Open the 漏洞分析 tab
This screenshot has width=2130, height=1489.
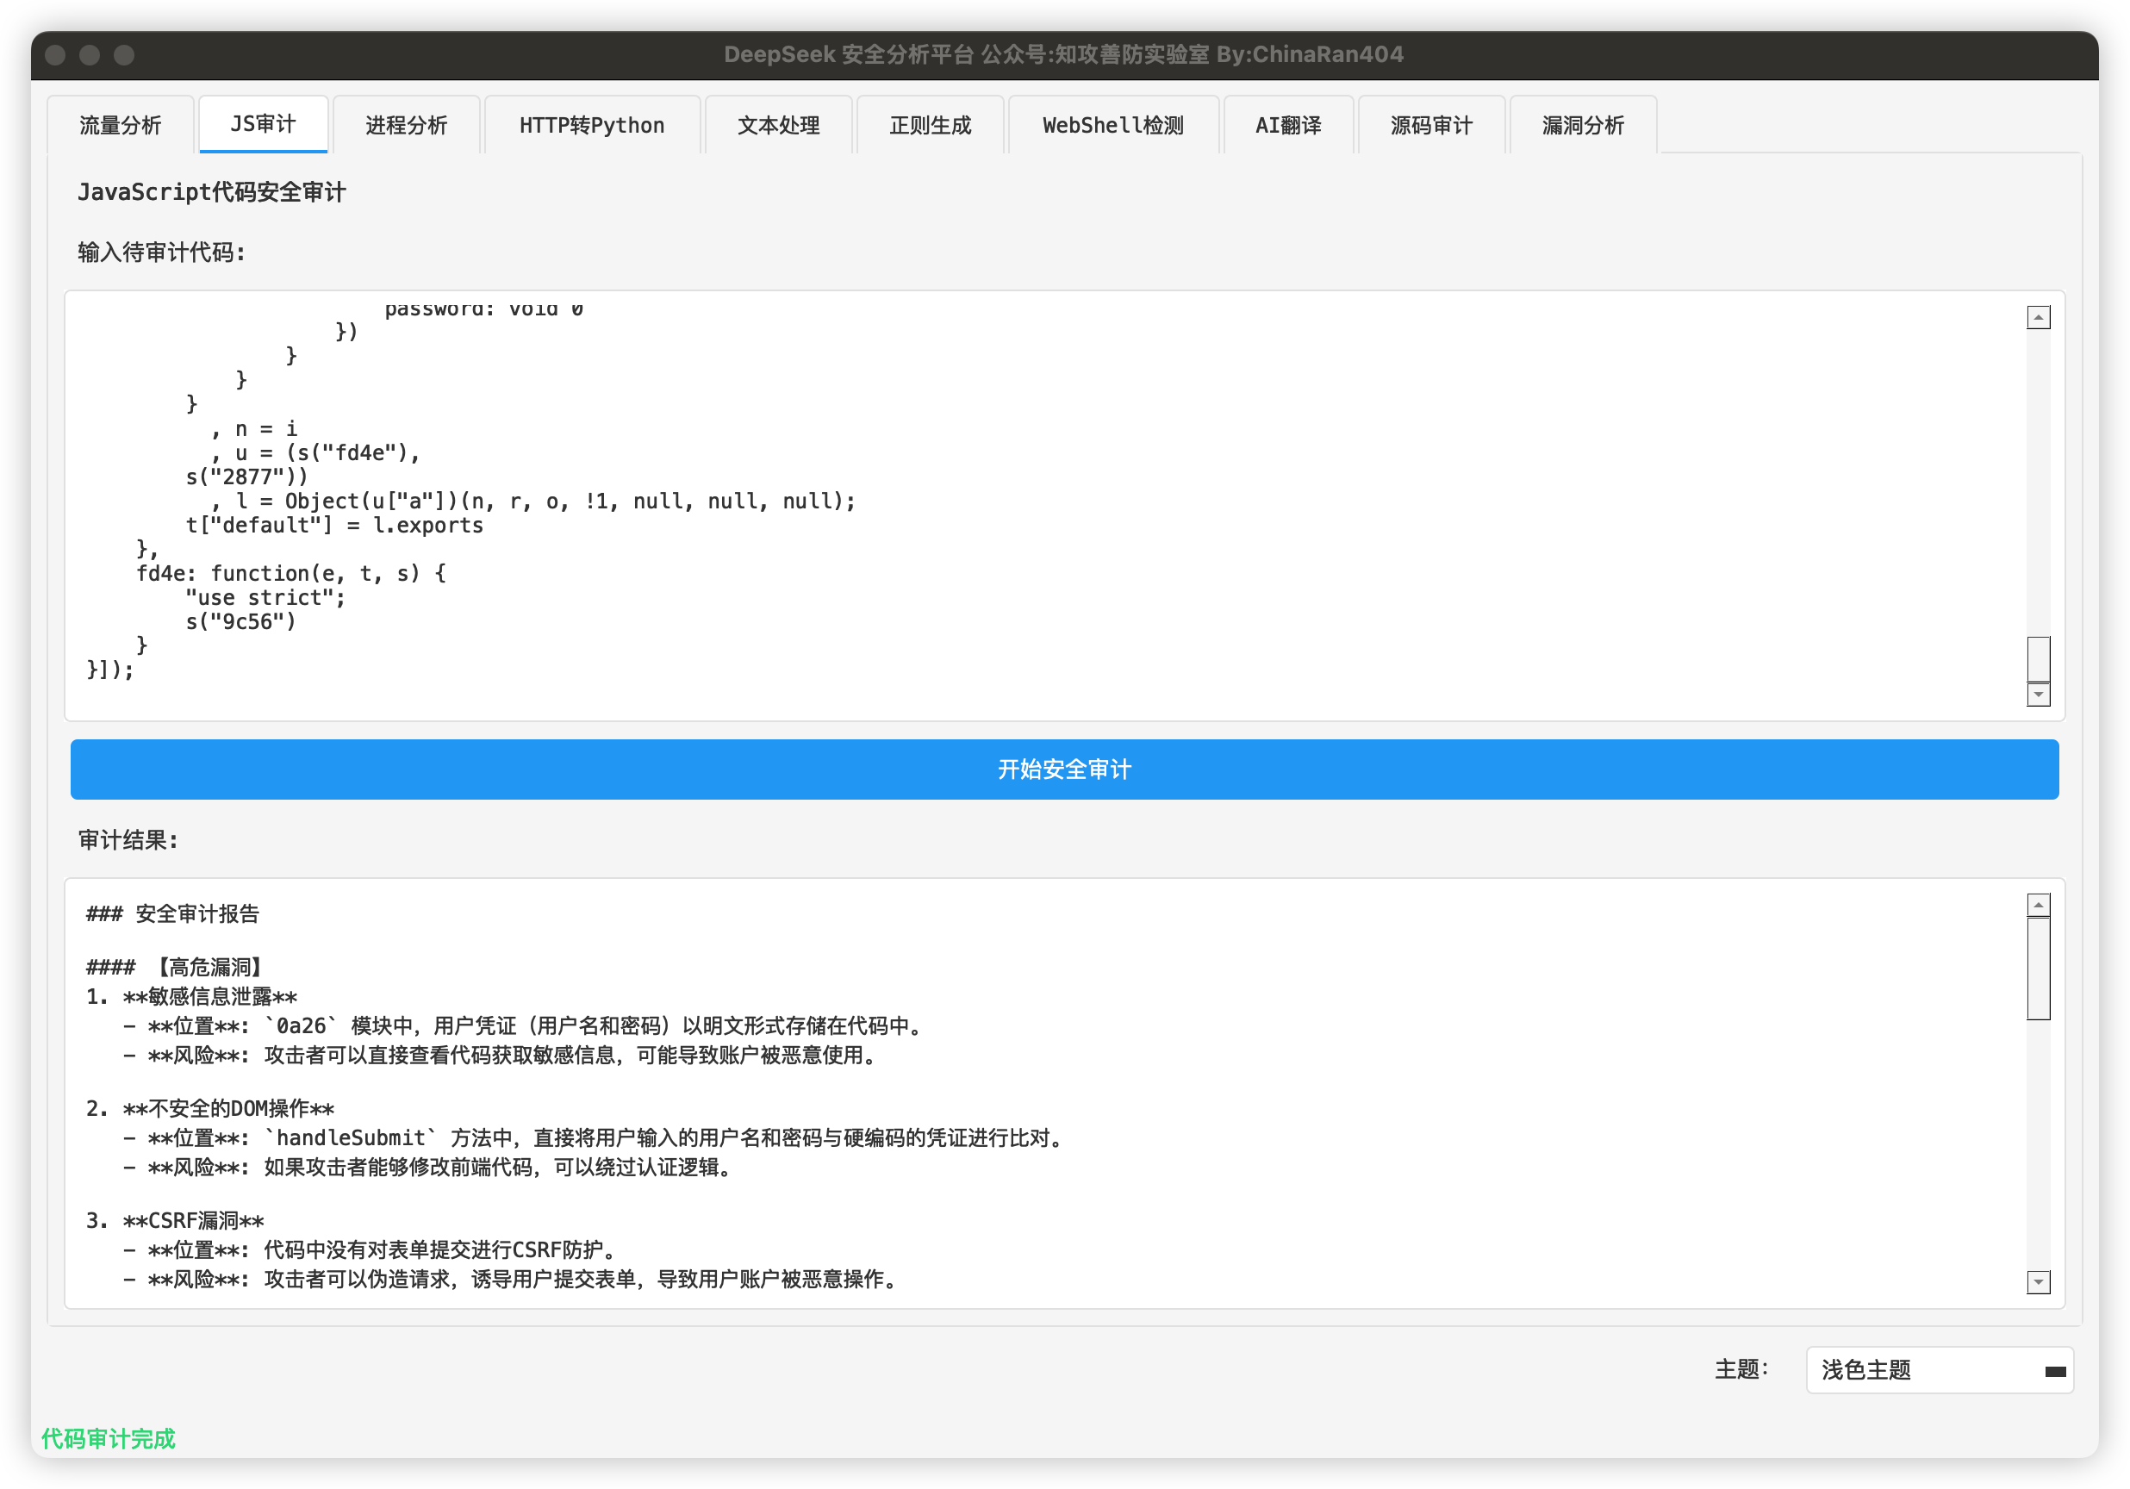(1584, 125)
